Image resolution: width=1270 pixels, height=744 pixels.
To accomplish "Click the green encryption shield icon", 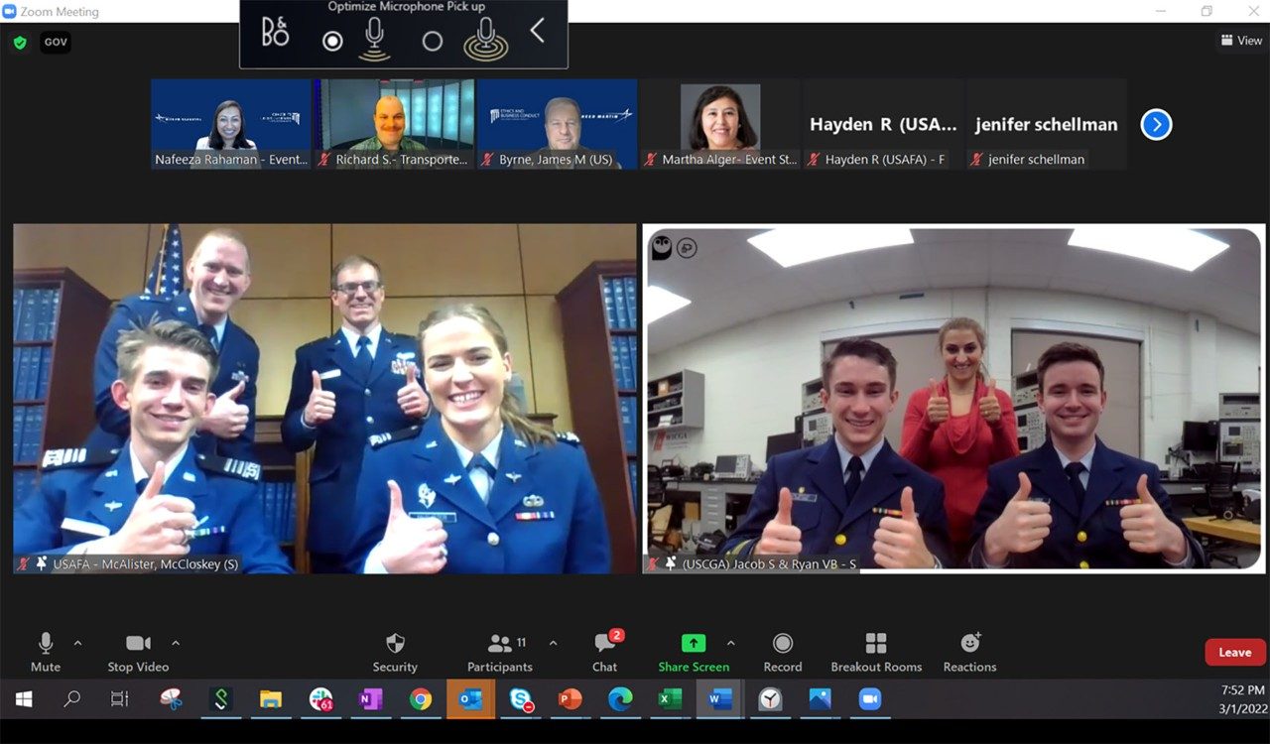I will tap(20, 43).
